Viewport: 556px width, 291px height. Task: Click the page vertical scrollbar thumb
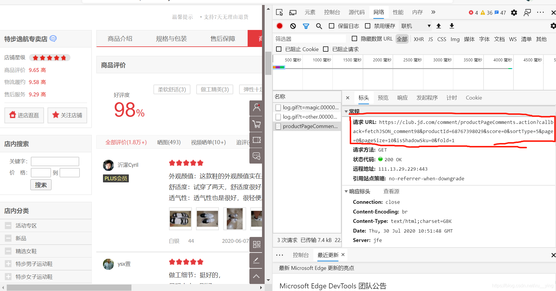click(268, 63)
